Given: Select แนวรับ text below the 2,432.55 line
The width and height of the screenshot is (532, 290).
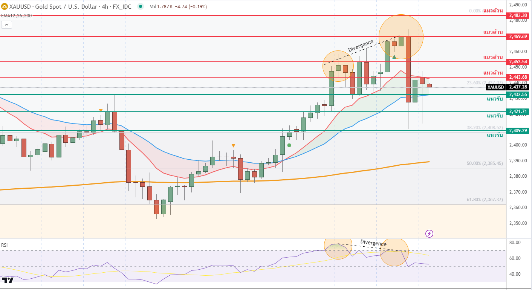Looking at the screenshot, I should (495, 99).
